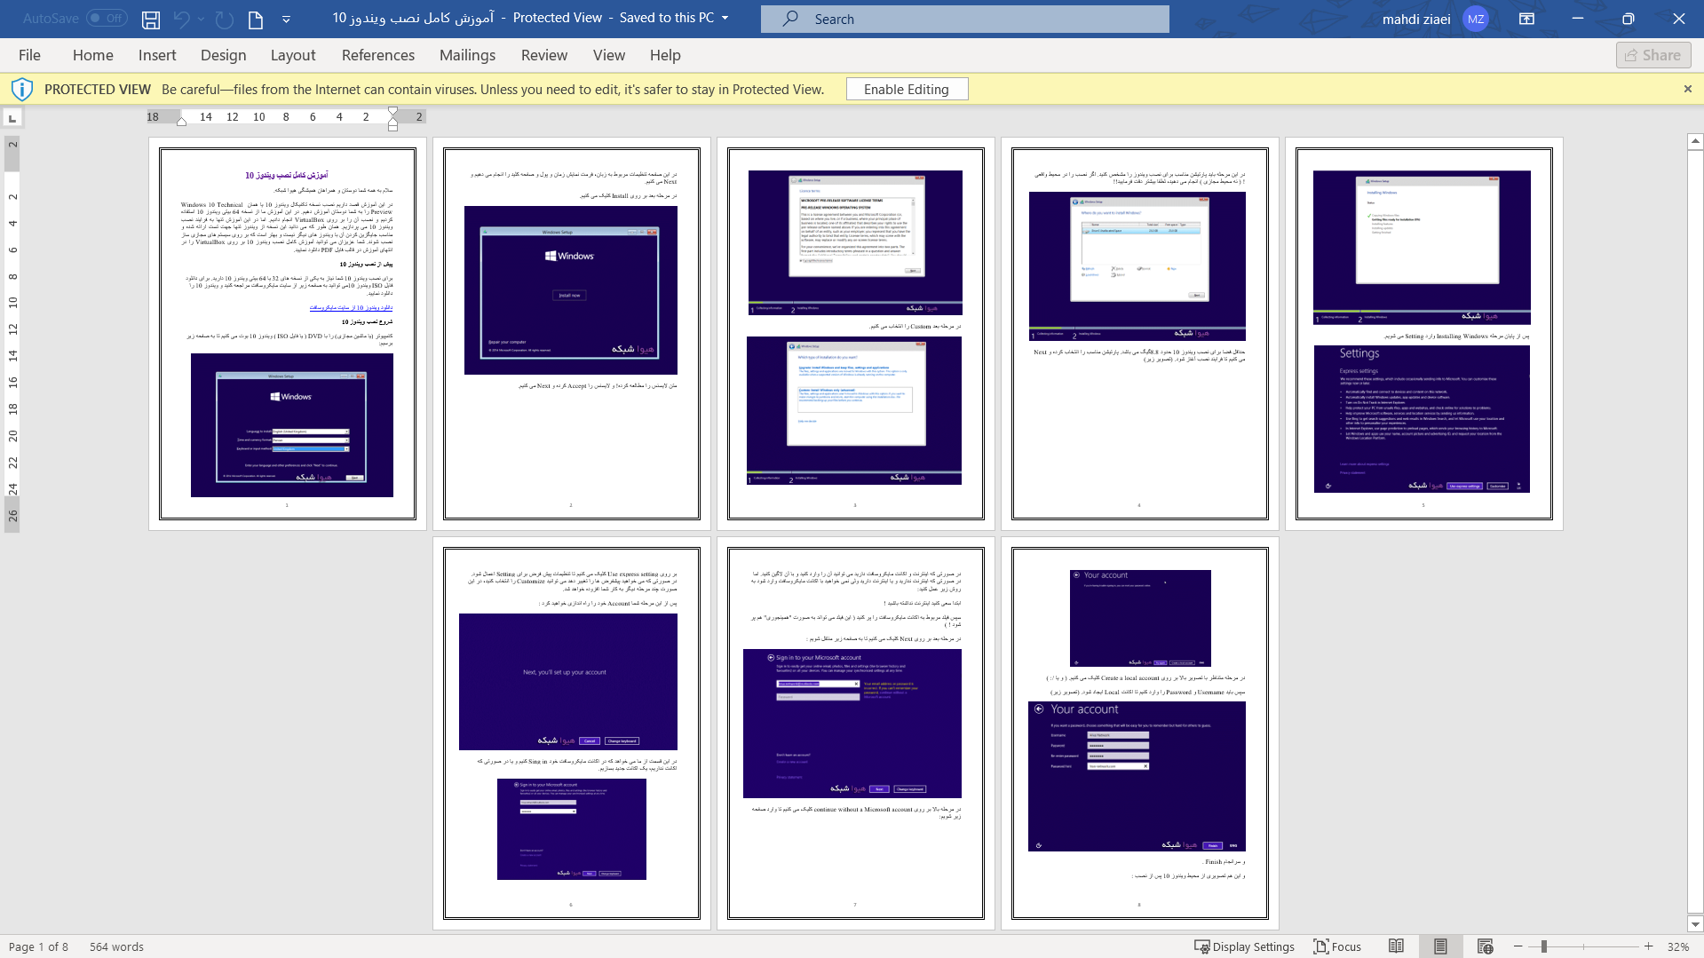Expand the Saved to this PC dropdown
This screenshot has height=958, width=1704.
pyautogui.click(x=725, y=18)
